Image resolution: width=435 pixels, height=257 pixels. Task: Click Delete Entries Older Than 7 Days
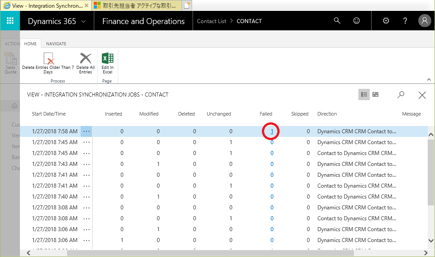(48, 63)
